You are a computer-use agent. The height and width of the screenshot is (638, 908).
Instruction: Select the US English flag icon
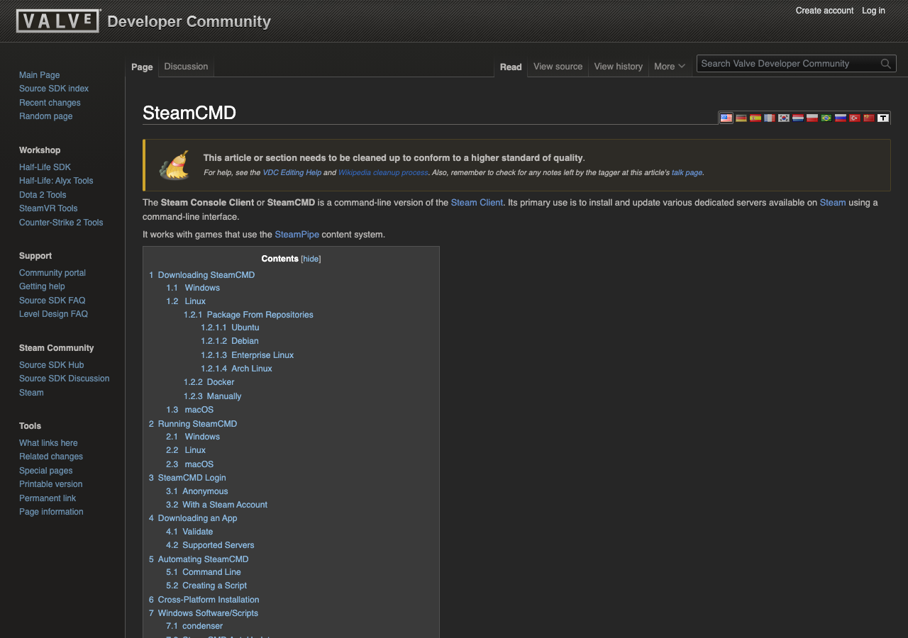(x=726, y=118)
